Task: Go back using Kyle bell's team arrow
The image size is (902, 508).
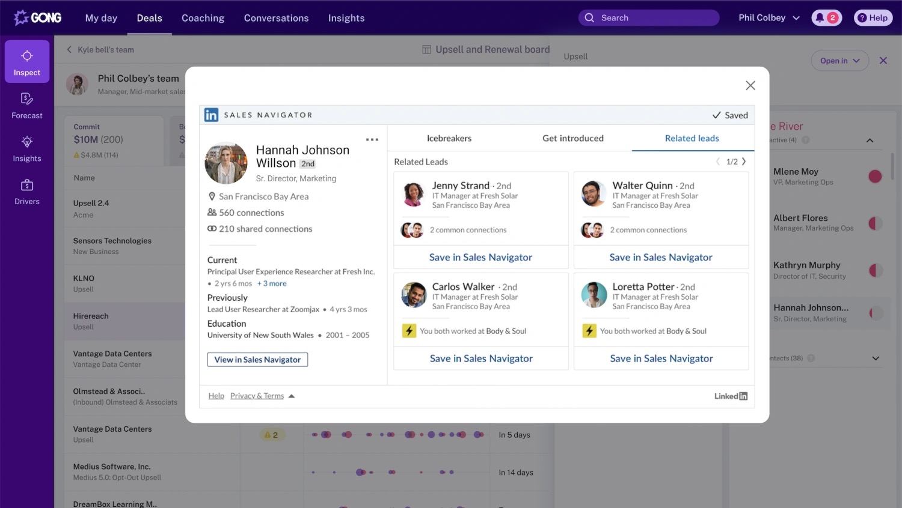Action: pos(69,50)
